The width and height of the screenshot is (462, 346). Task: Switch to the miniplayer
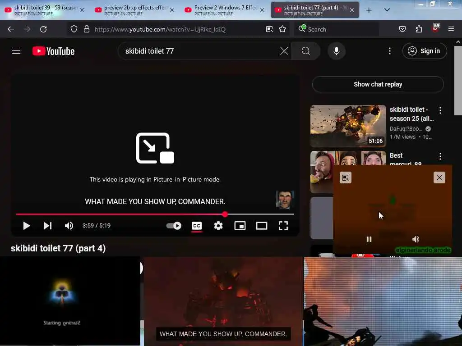coord(240,226)
